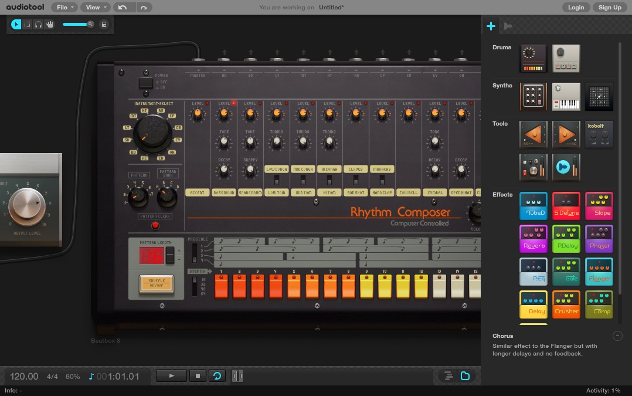
Task: Add the keyboard synth device
Action: point(566,97)
